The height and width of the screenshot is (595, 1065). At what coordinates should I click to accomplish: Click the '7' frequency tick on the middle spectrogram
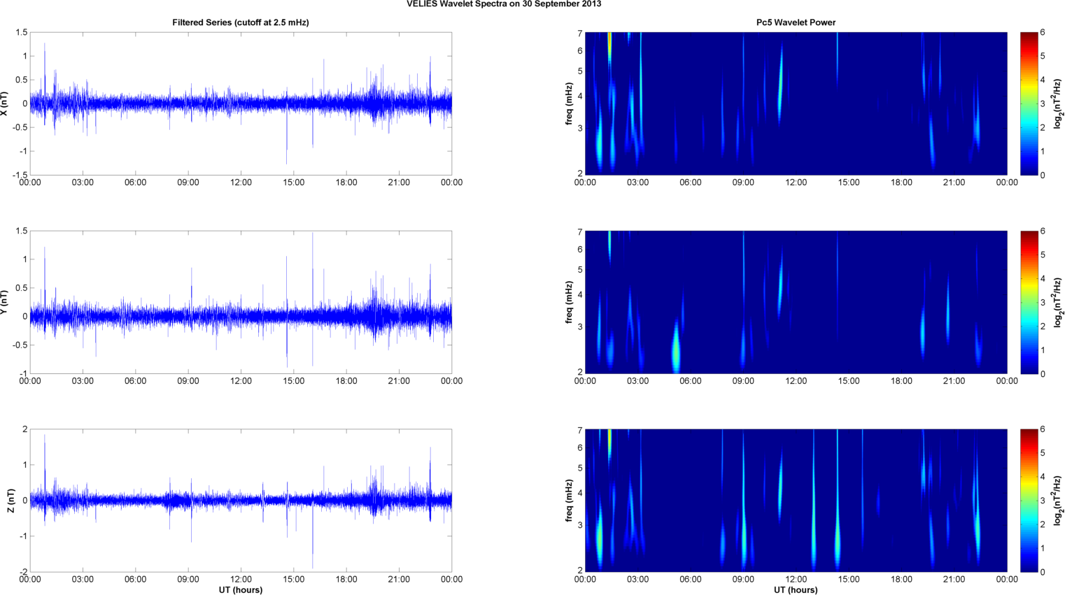580,231
